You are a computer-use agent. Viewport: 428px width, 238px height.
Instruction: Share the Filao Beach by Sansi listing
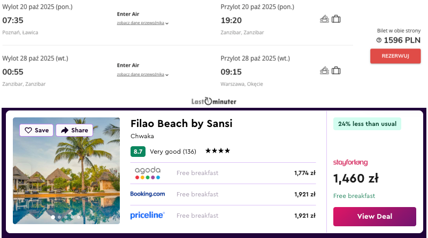(74, 130)
